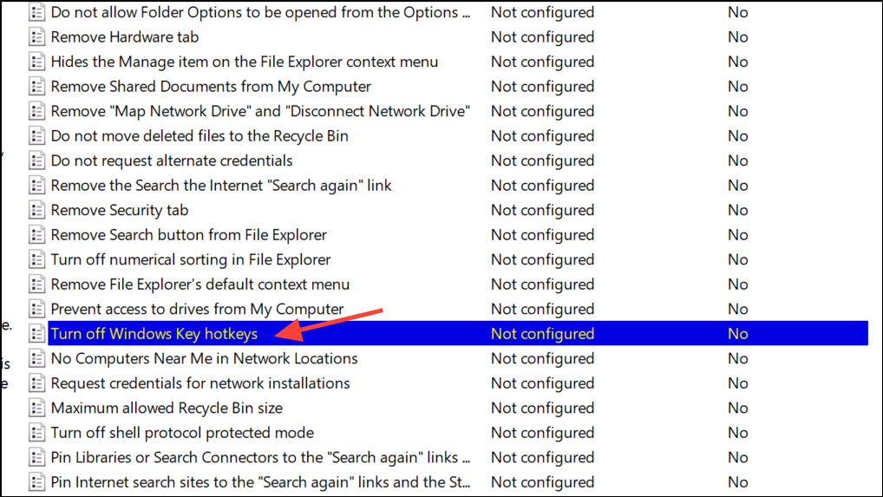Viewport: 883px width, 497px height.
Task: Select Remove "Map Network Drive" policy entry
Action: point(260,112)
